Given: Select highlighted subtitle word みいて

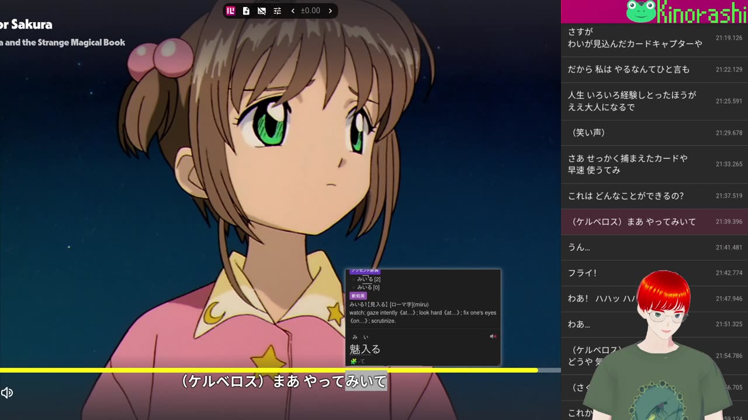Looking at the screenshot, I should pyautogui.click(x=366, y=381).
